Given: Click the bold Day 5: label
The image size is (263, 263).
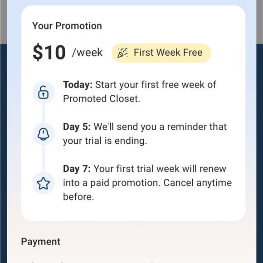Looking at the screenshot, I should point(77,127).
